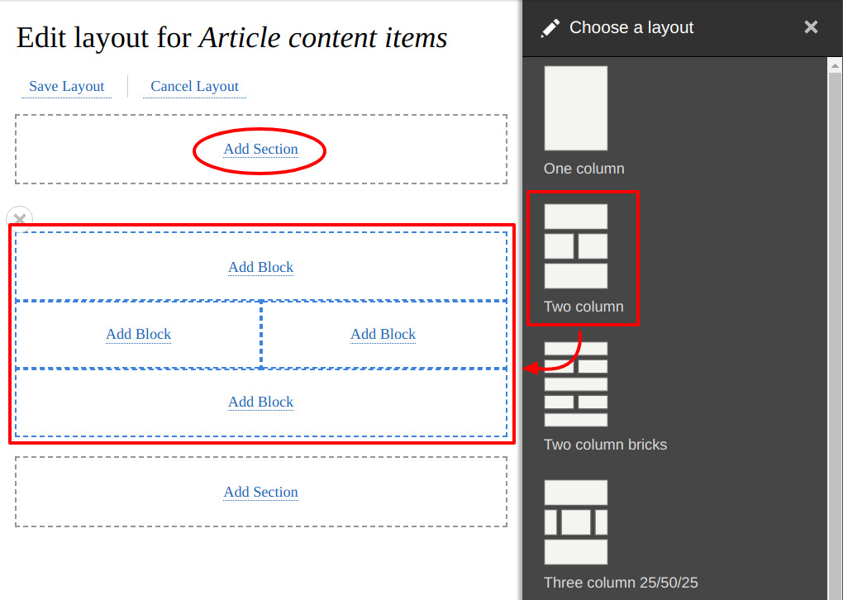Click the layout panel scrollbar up arrow
843x600 pixels.
(836, 64)
